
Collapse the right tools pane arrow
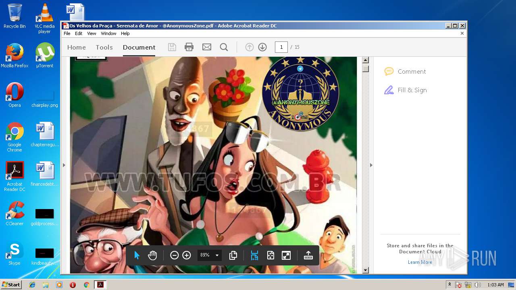click(371, 165)
